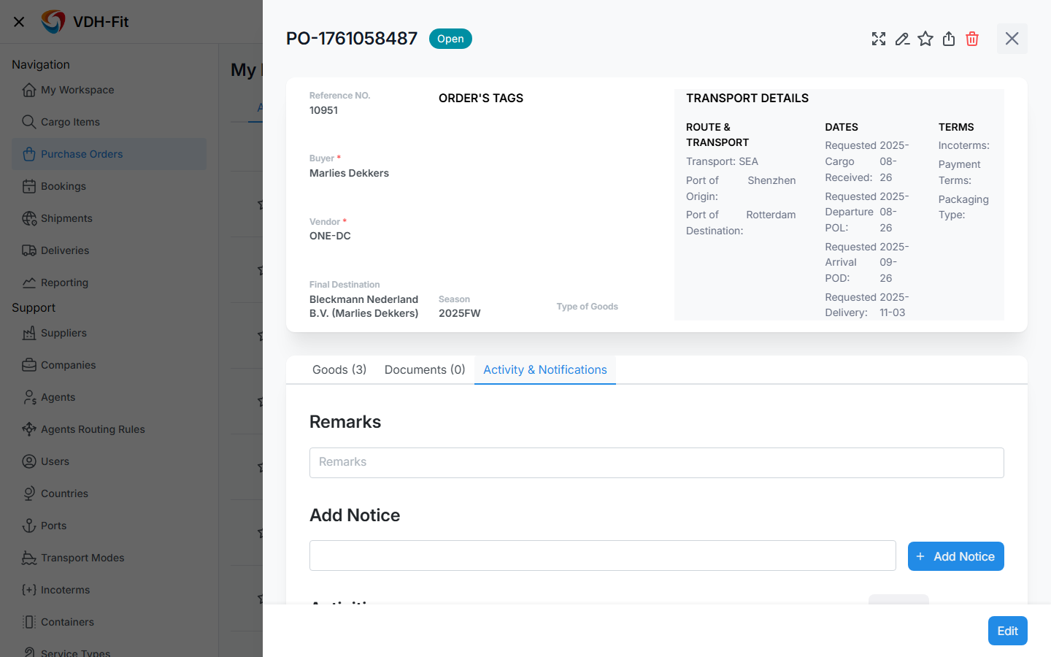Click the Add Notice button

[955, 556]
